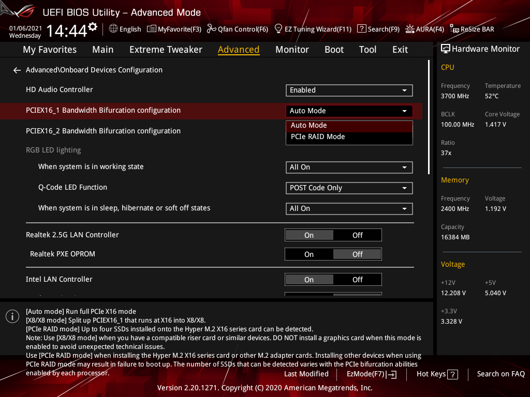Set Realtek 2.5G LAN Controller to On
530x397 pixels.
(x=309, y=235)
